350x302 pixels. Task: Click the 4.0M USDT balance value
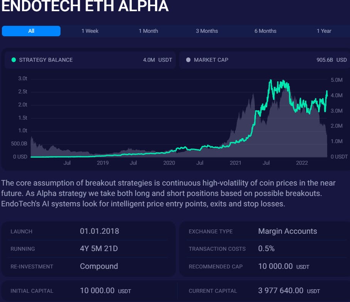(x=157, y=60)
